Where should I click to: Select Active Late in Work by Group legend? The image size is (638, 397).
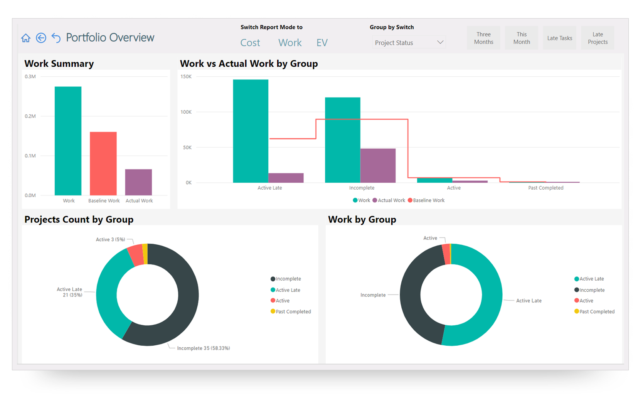click(589, 279)
